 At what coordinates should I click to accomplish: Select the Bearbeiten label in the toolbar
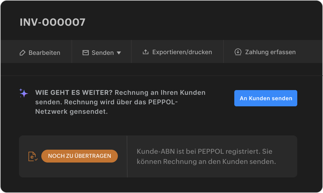(44, 52)
